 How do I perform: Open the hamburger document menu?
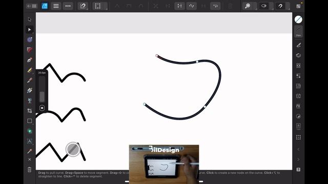point(56,6)
